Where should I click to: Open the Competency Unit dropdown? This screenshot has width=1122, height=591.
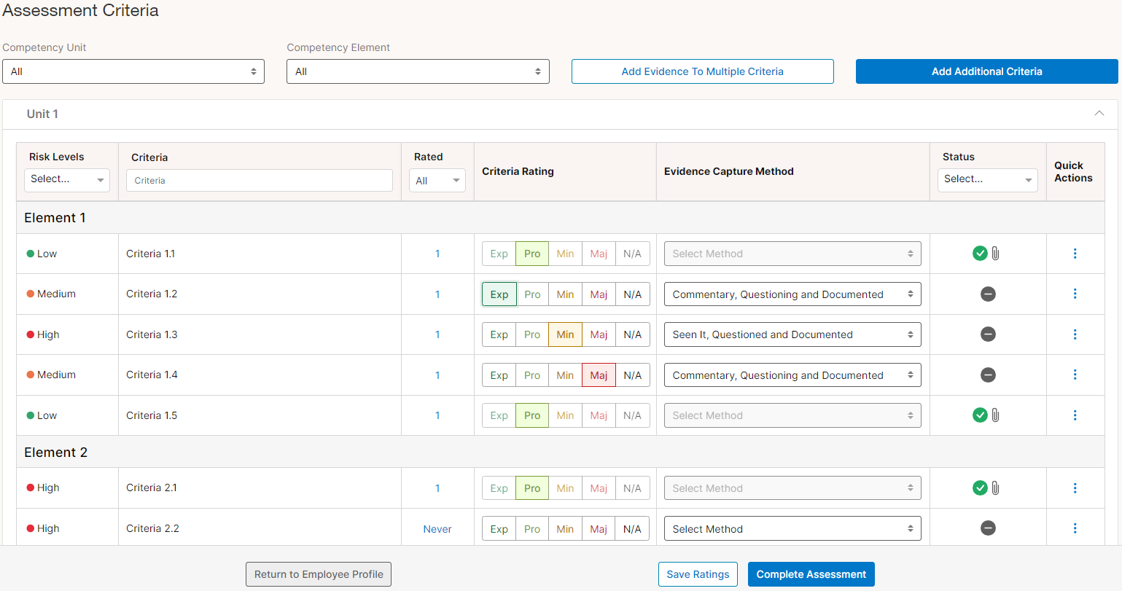tap(133, 71)
